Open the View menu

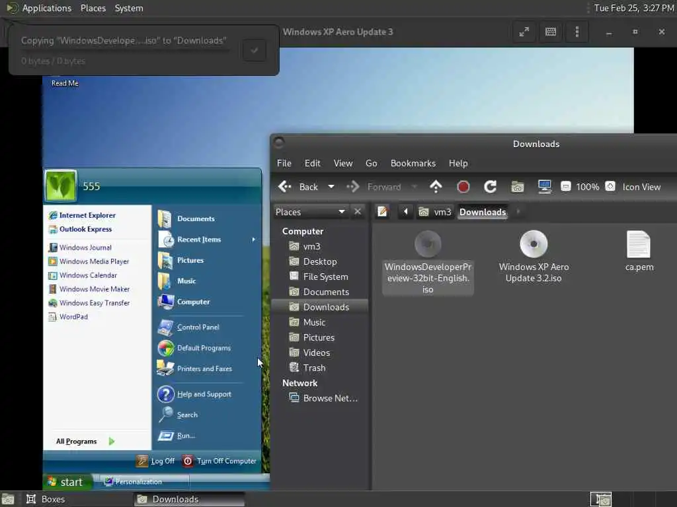pos(343,164)
